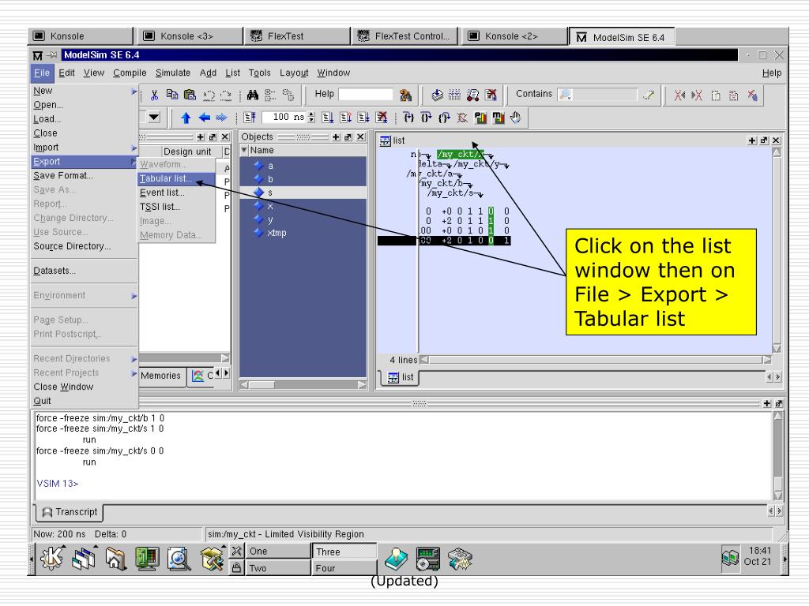
Task: Click the run length stepper arrows
Action: click(311, 118)
